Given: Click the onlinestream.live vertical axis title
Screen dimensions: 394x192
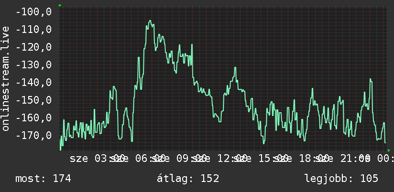Looking at the screenshot, I should (x=5, y=78).
